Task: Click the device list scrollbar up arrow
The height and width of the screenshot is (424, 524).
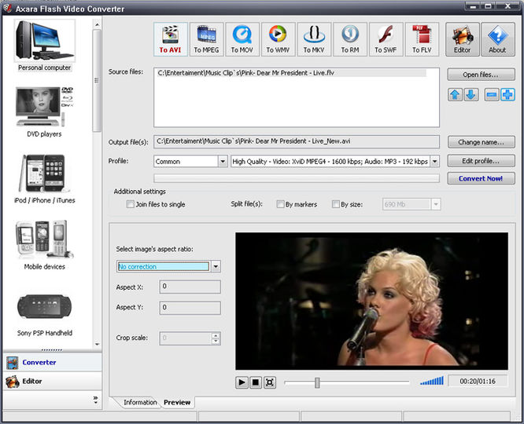Action: point(98,24)
